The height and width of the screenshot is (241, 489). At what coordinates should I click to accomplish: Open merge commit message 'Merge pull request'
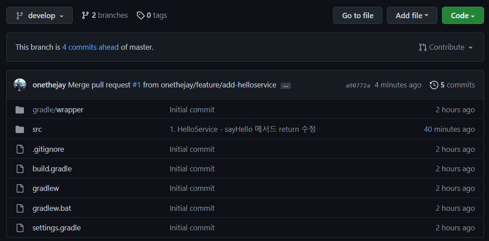99,85
